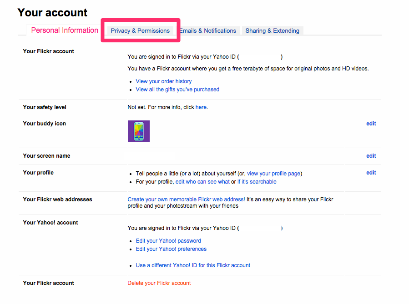Click the 'Your safety level' label

pyautogui.click(x=45, y=107)
